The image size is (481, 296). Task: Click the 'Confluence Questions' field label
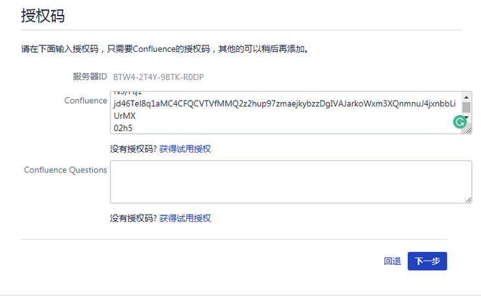point(65,170)
